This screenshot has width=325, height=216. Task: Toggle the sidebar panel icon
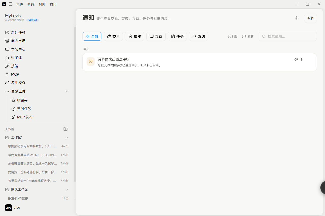[x=11, y=4]
